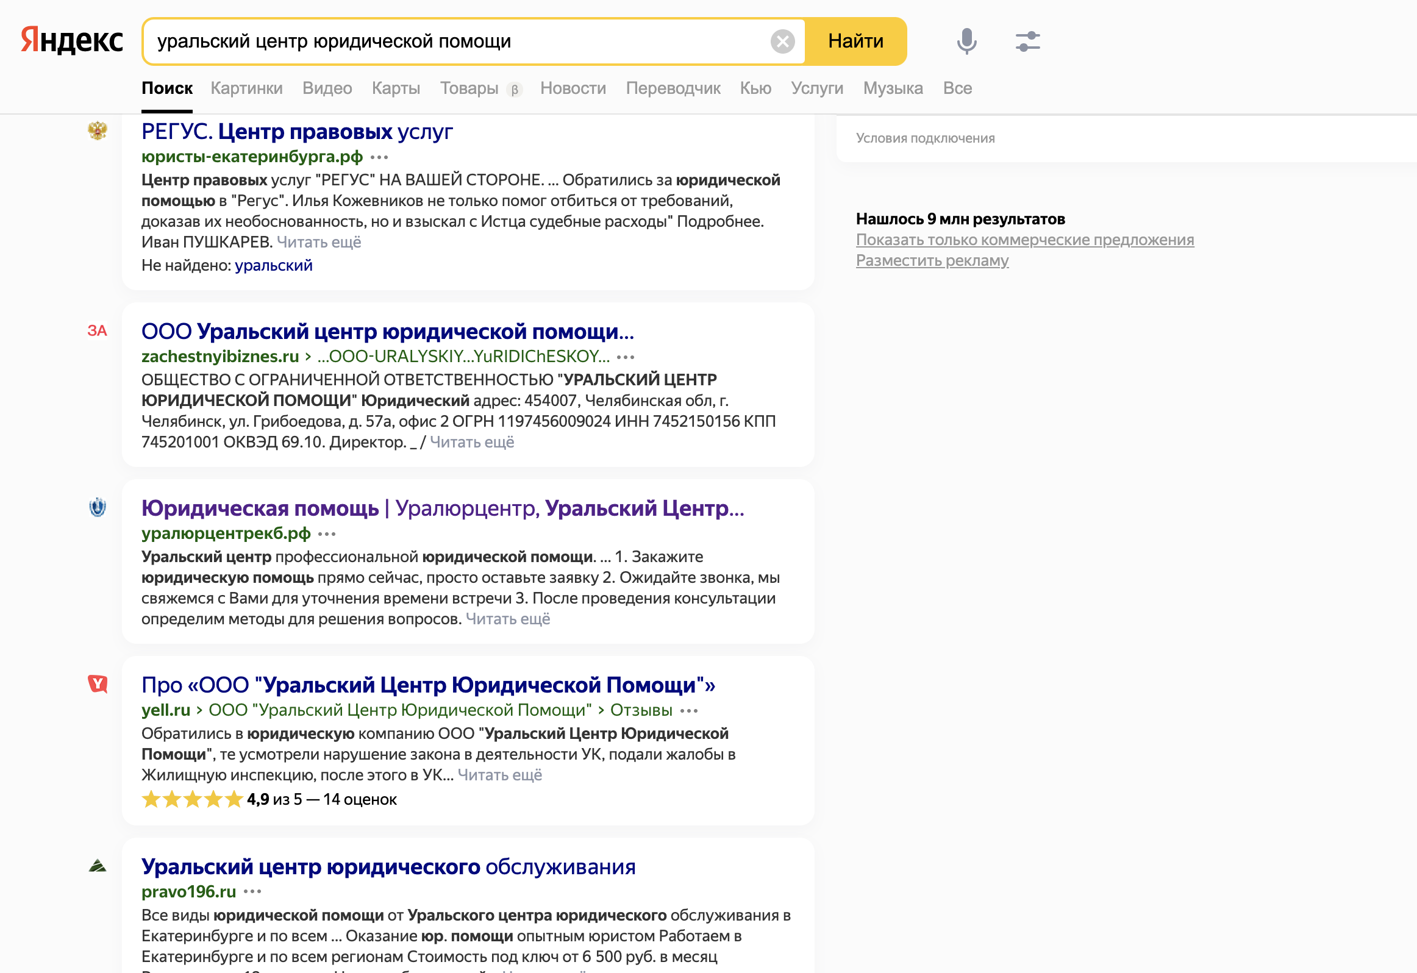Open options menu beside zachestnyibiznes.ru URL
The image size is (1417, 973).
[626, 357]
